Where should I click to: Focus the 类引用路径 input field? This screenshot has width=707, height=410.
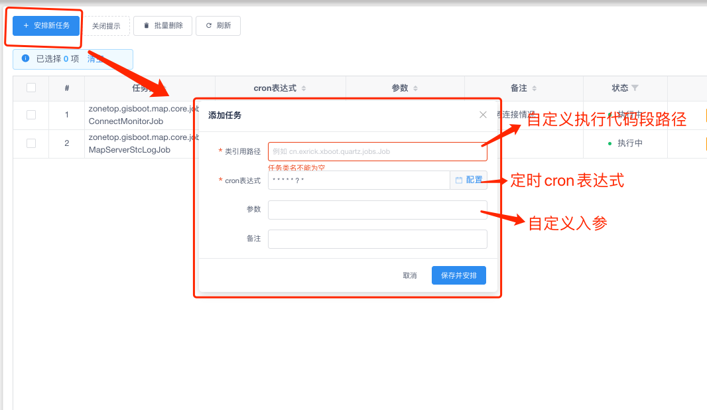[x=377, y=151]
